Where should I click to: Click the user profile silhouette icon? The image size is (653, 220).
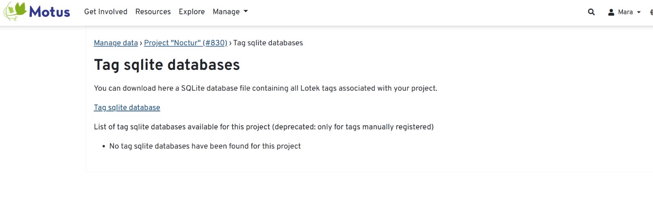click(x=611, y=12)
